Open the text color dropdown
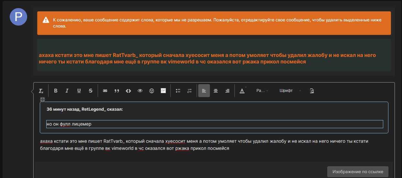The width and height of the screenshot is (402, 178). coord(242,91)
